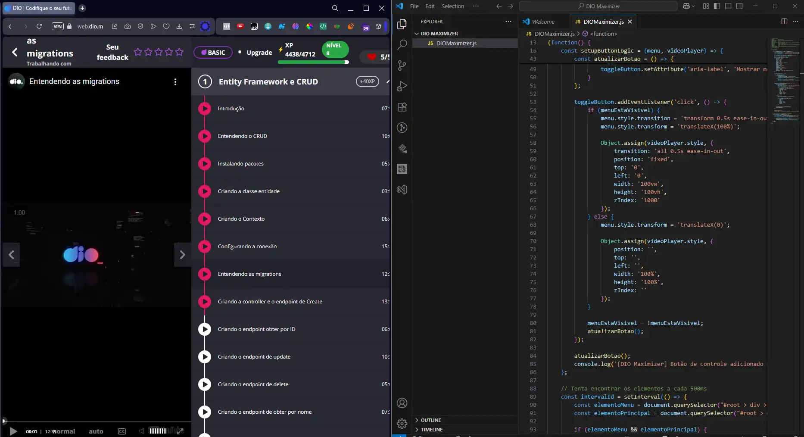This screenshot has height=437, width=804.
Task: Open VS Code Explorer view icon
Action: (402, 24)
